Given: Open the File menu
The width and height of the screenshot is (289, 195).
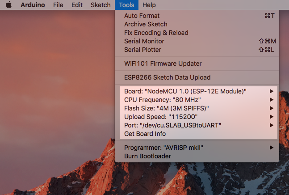Looking at the screenshot, I should [58, 5].
